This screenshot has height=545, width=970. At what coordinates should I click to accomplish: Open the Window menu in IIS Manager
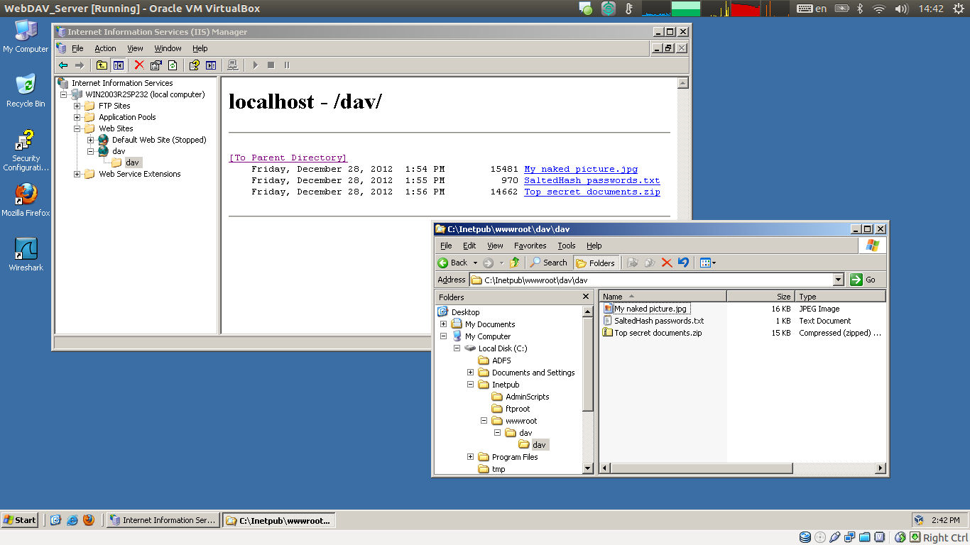point(168,48)
